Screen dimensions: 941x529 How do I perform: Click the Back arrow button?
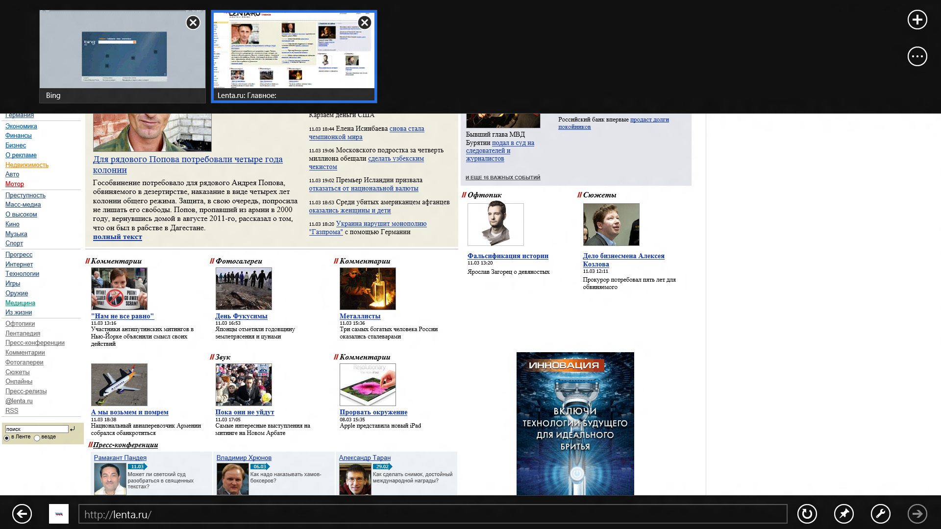22,514
